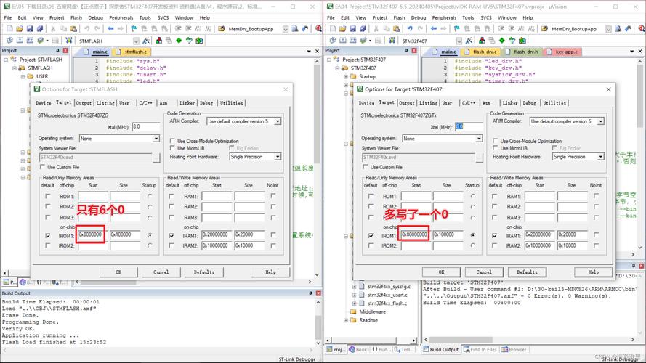646x363 pixels.
Task: Click Navigate Backwards arrow in the STM32F407 window
Action: (433, 29)
